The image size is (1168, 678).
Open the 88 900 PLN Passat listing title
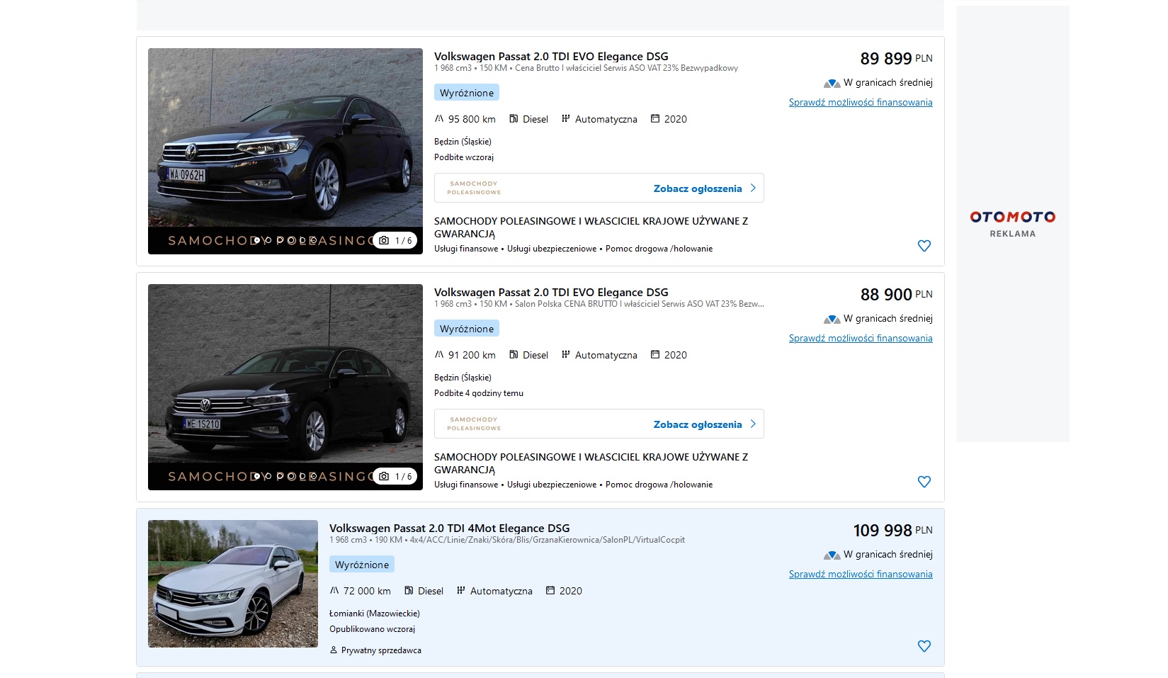[x=551, y=293]
